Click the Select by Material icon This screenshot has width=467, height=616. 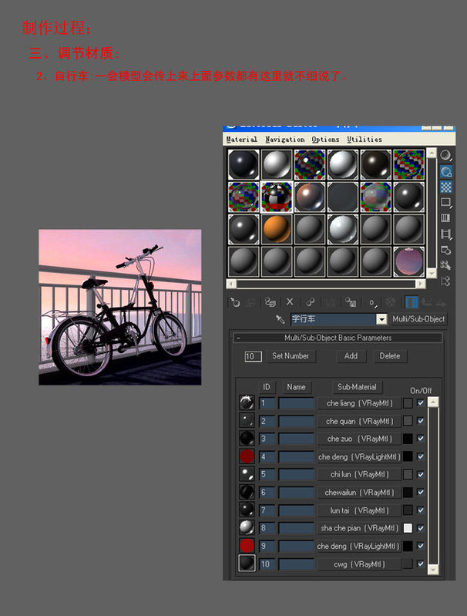[445, 265]
